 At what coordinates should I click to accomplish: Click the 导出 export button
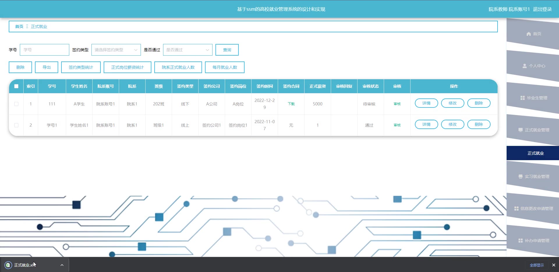click(x=47, y=67)
